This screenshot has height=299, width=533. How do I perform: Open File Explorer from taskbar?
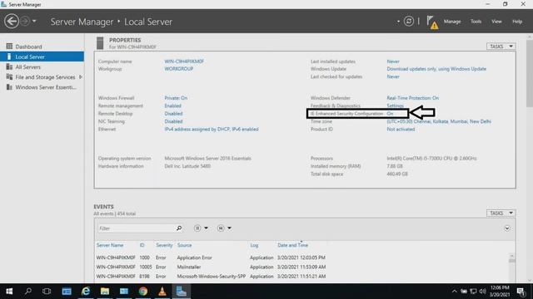coord(105,292)
